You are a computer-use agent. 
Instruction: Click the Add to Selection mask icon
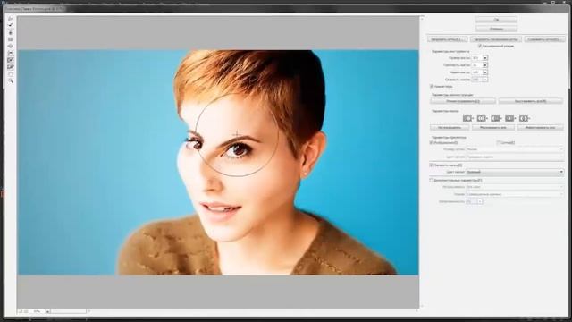coord(482,118)
